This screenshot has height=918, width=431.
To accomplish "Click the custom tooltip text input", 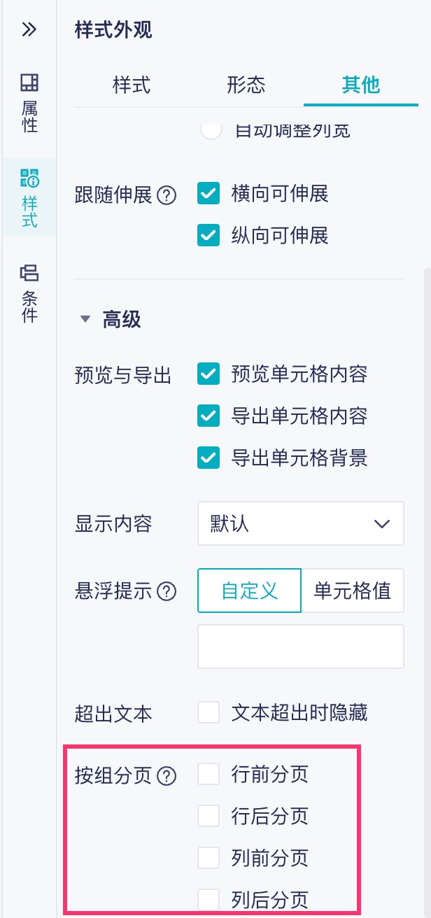I will [301, 647].
